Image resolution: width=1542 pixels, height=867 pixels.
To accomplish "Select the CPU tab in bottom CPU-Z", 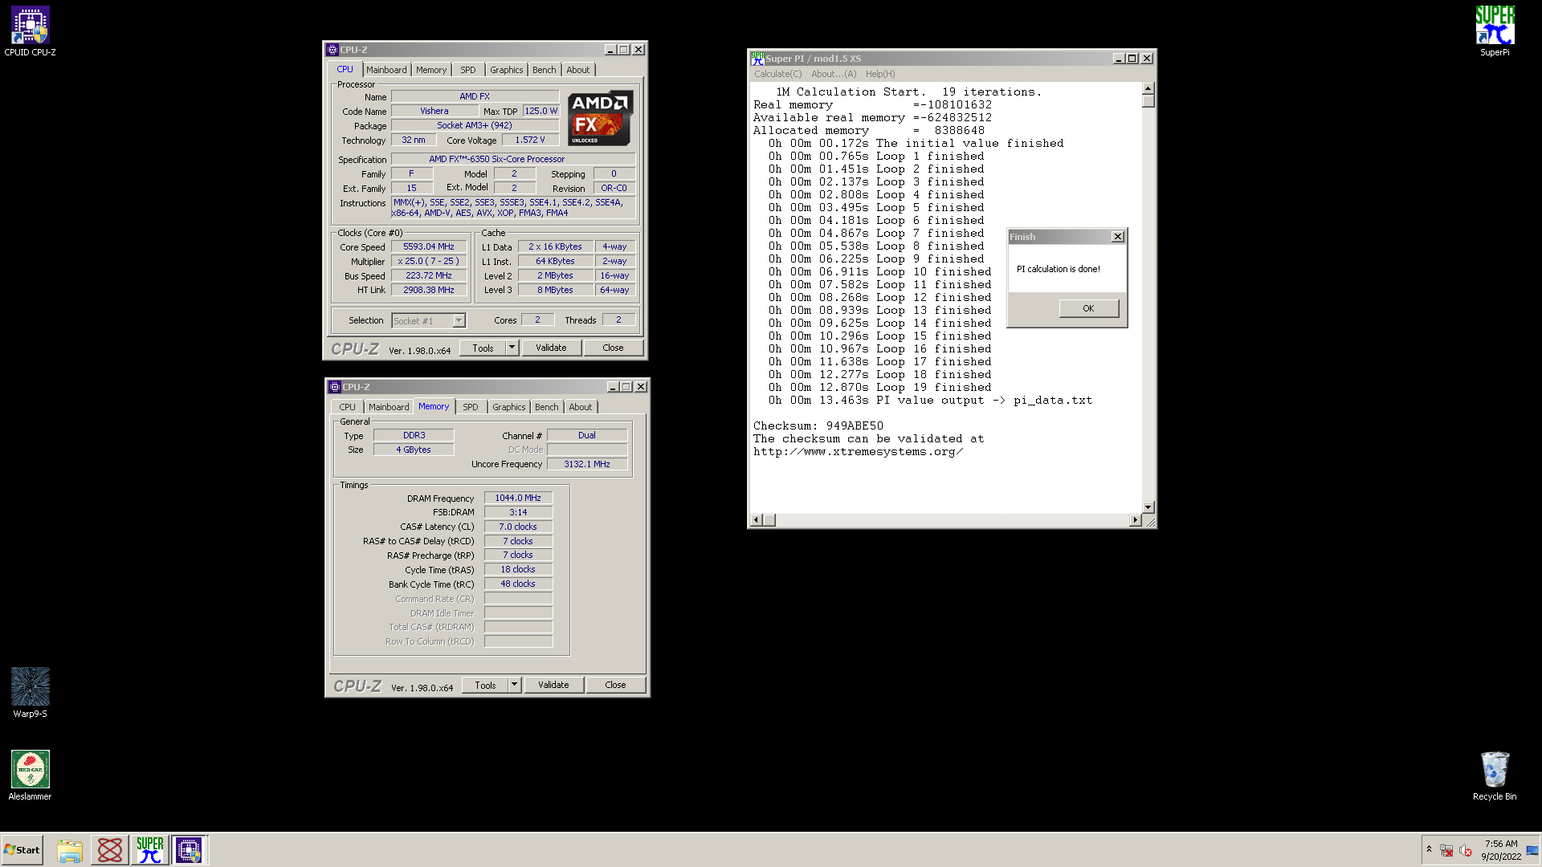I will pos(347,407).
